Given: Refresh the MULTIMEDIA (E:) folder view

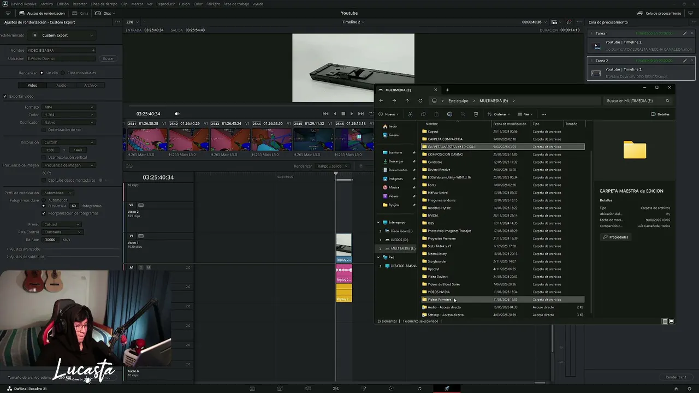Looking at the screenshot, I should click(420, 100).
